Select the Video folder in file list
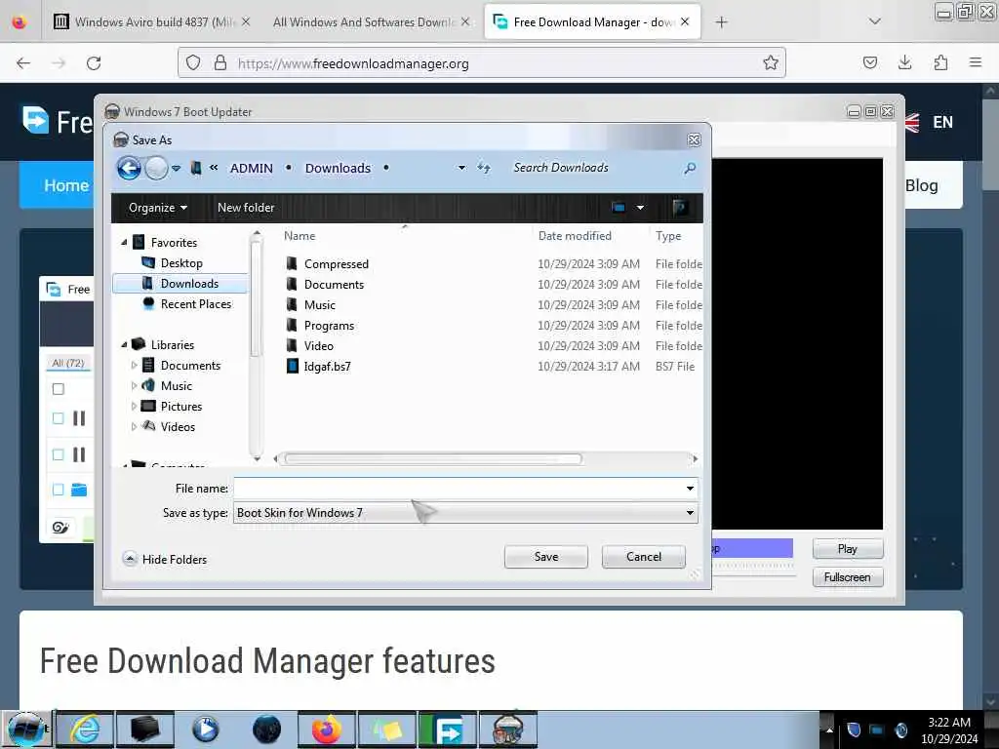Viewport: 999px width, 749px height. (319, 346)
